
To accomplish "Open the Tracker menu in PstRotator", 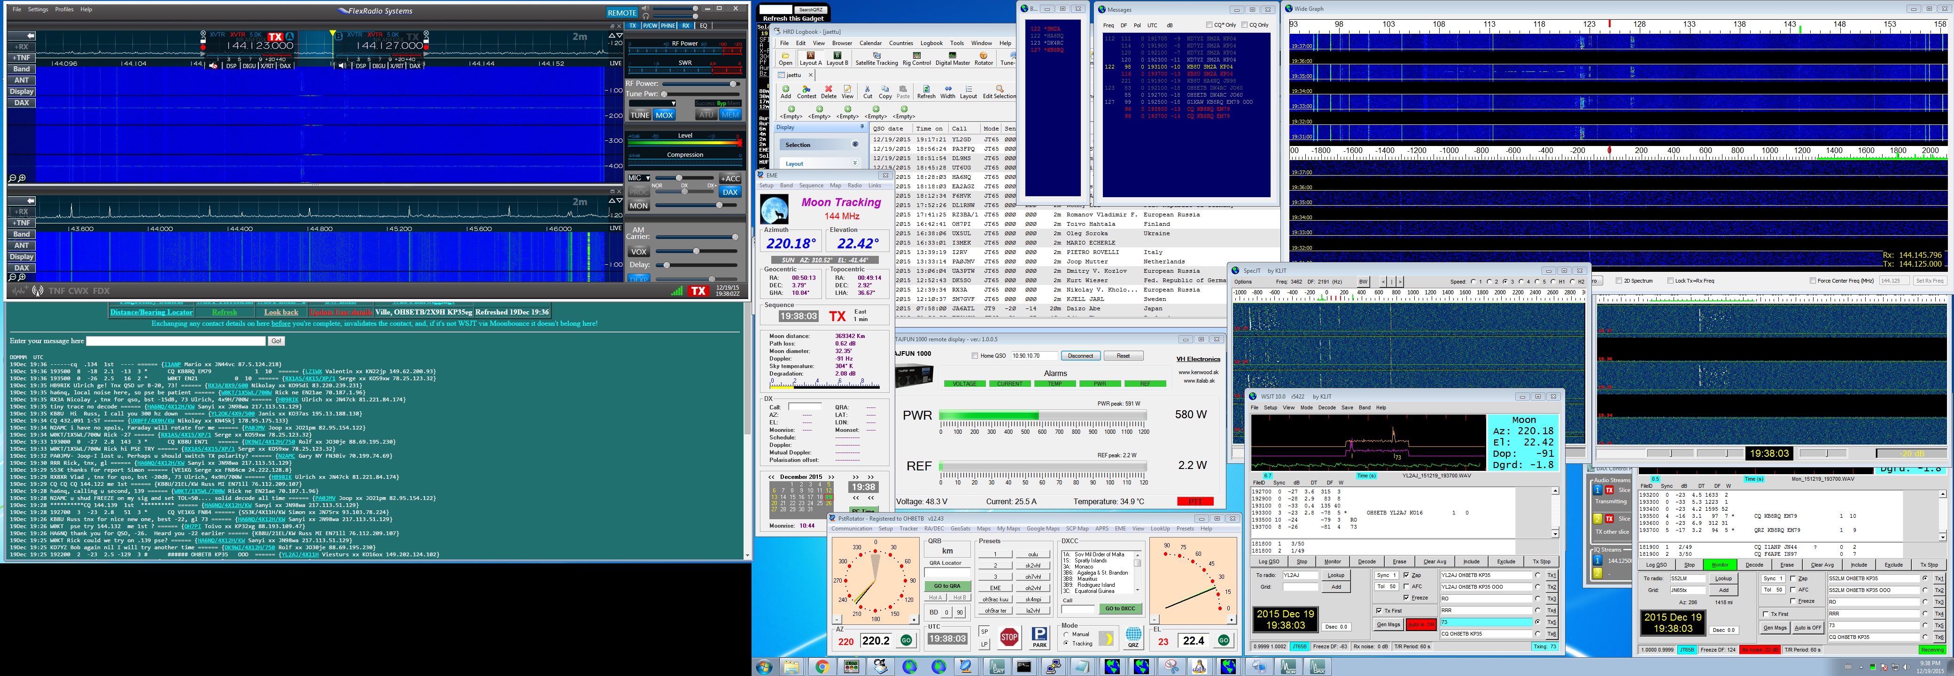I will pyautogui.click(x=908, y=529).
